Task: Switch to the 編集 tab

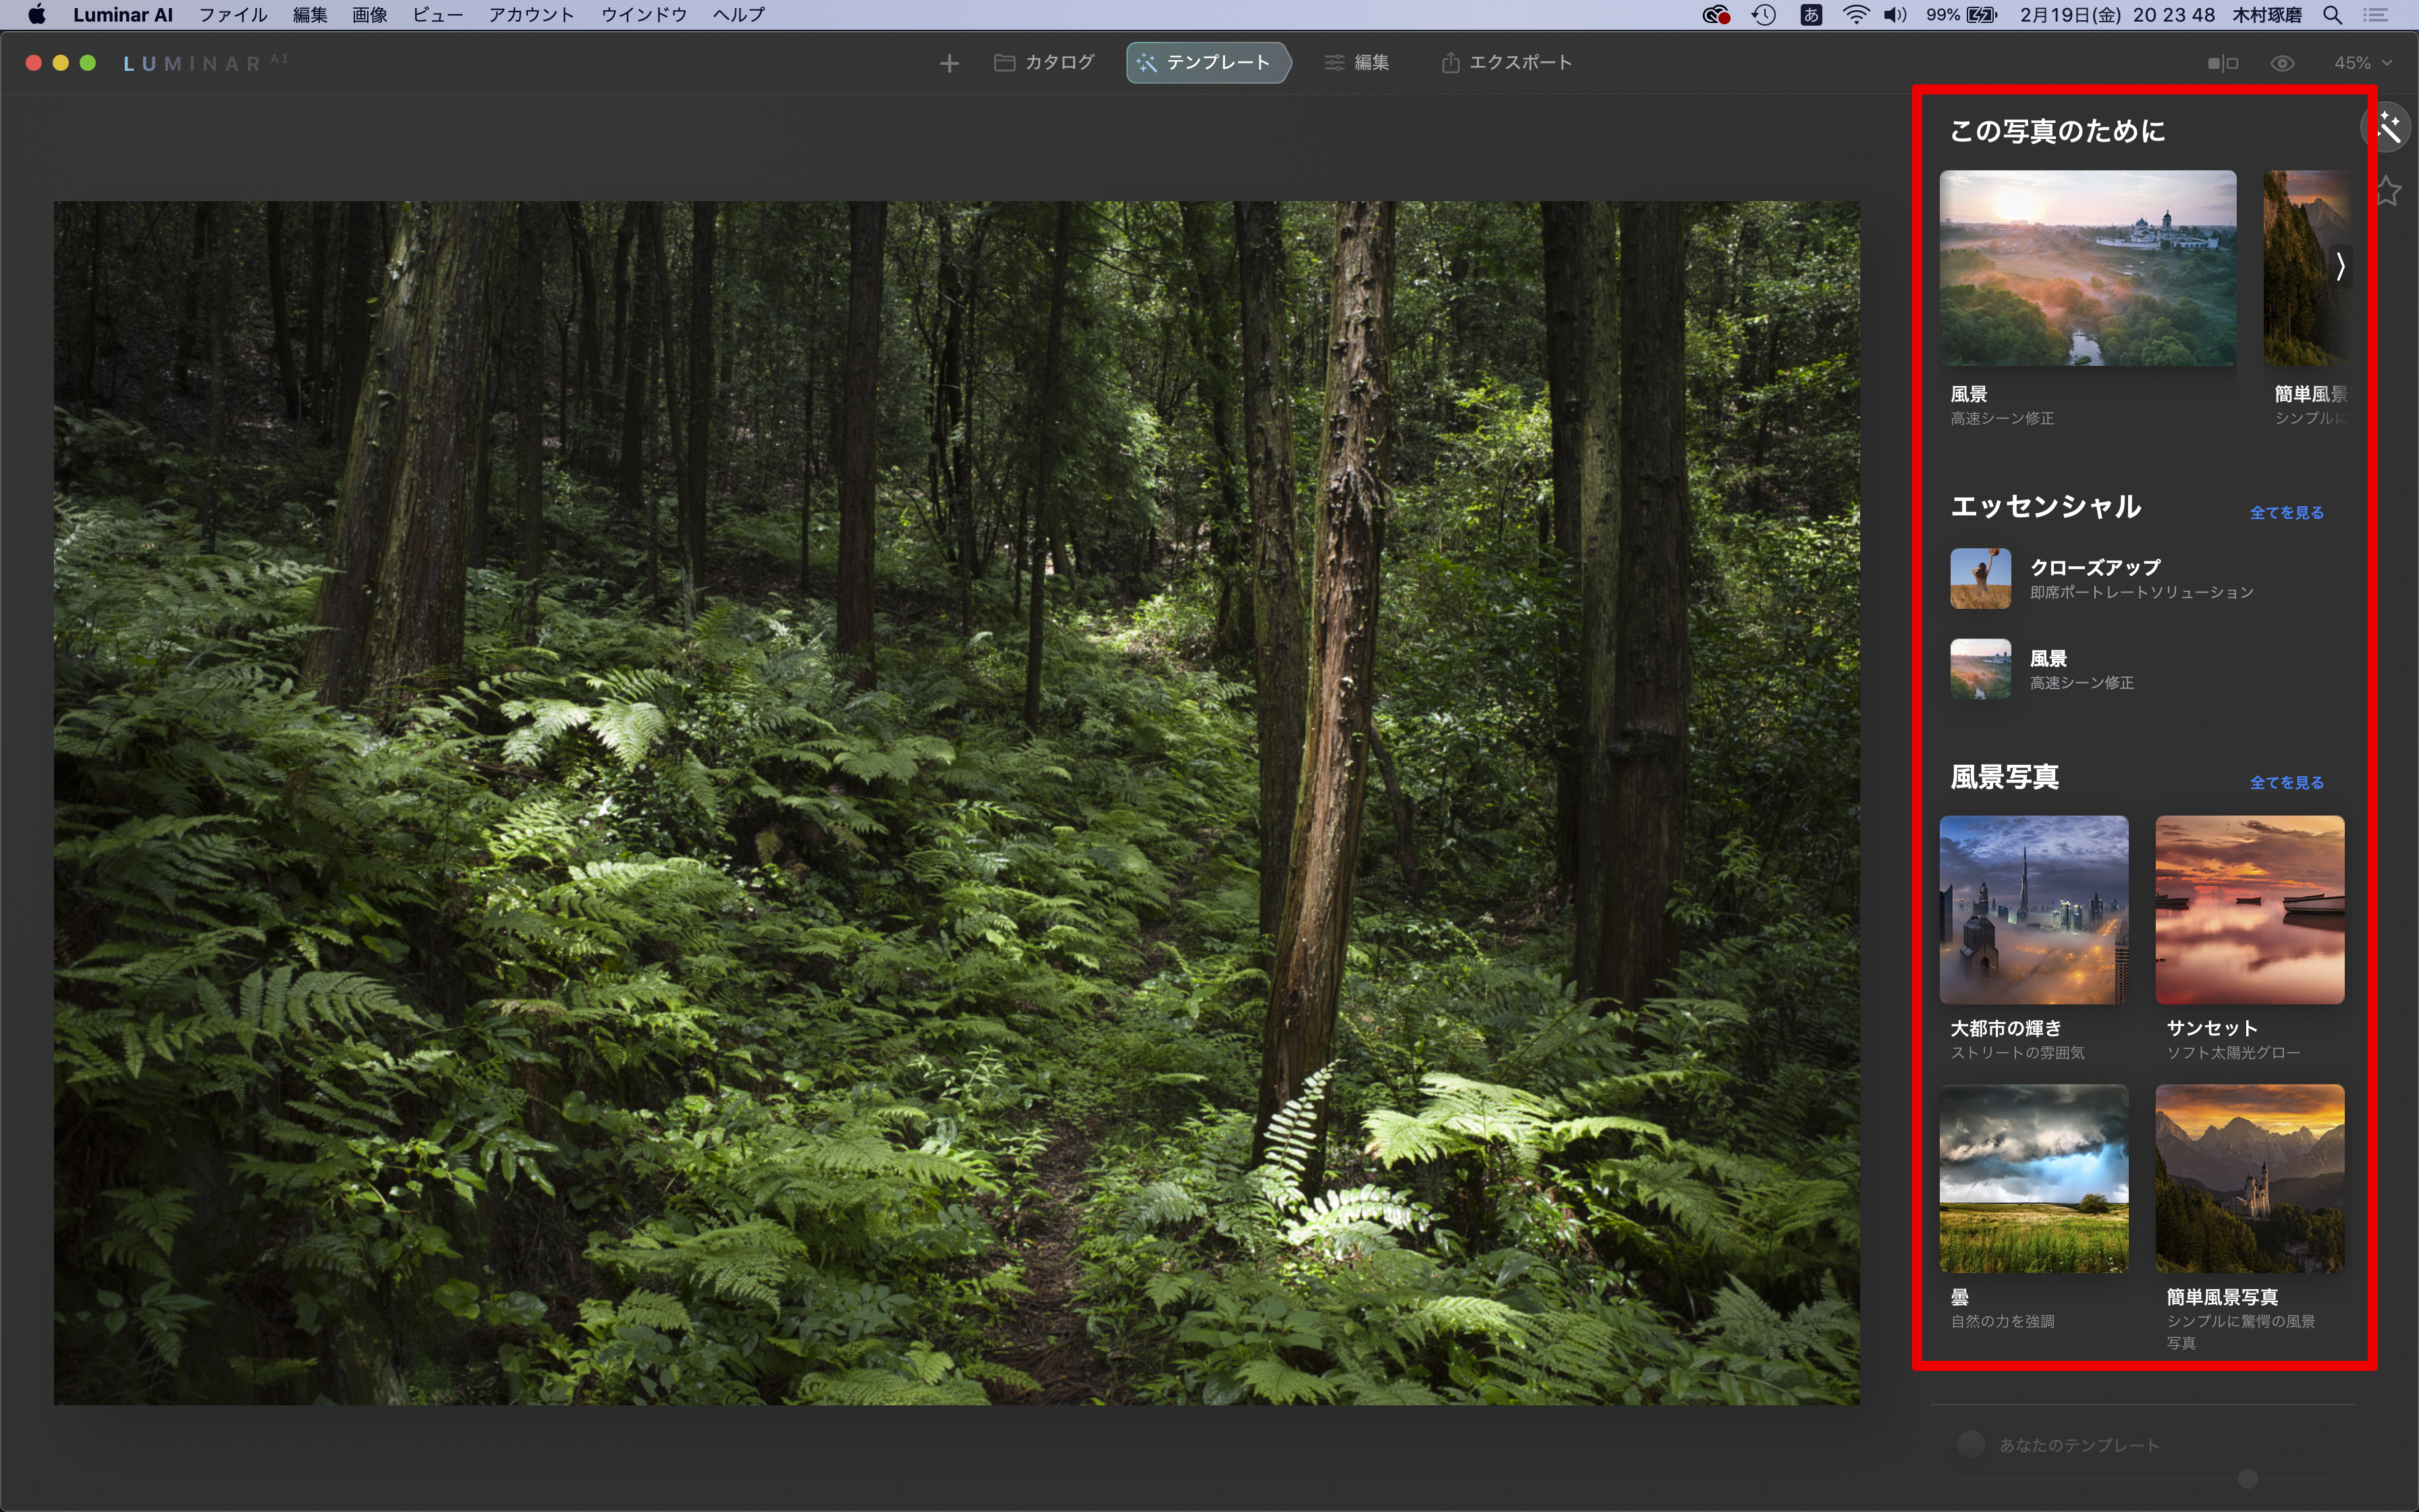Action: point(1357,63)
